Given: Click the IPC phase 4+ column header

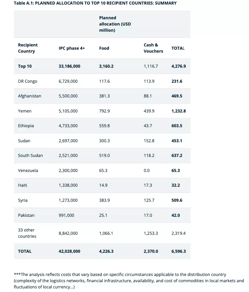Looking at the screenshot, I should (x=72, y=48).
